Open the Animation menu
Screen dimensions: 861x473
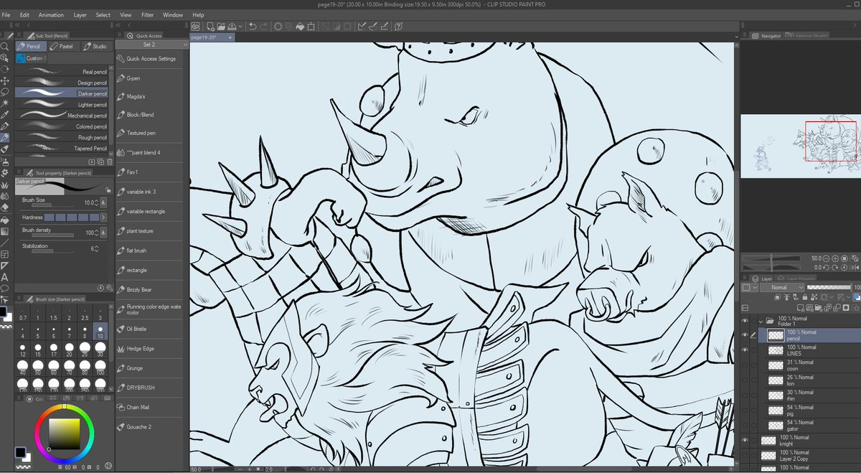[51, 14]
